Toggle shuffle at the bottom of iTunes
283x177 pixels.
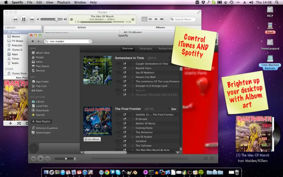click(x=19, y=123)
